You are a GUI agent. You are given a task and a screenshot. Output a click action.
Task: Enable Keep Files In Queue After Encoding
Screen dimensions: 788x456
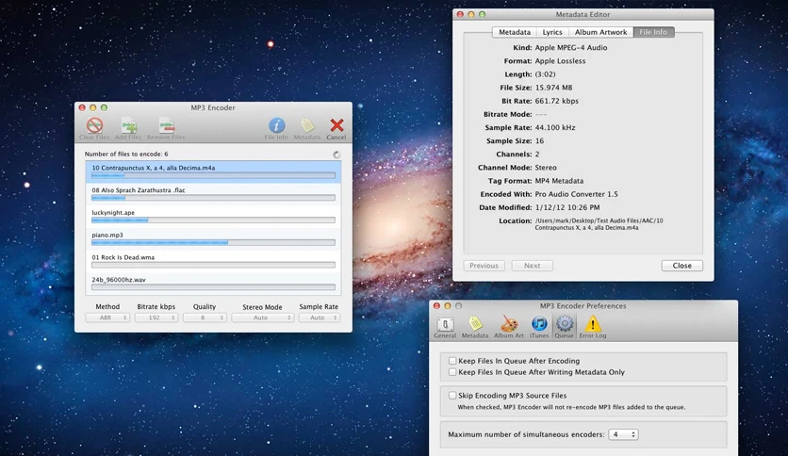tap(452, 361)
